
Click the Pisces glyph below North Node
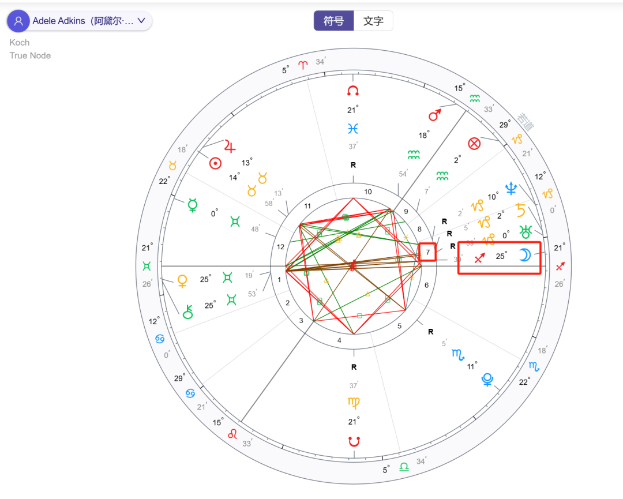tap(353, 129)
